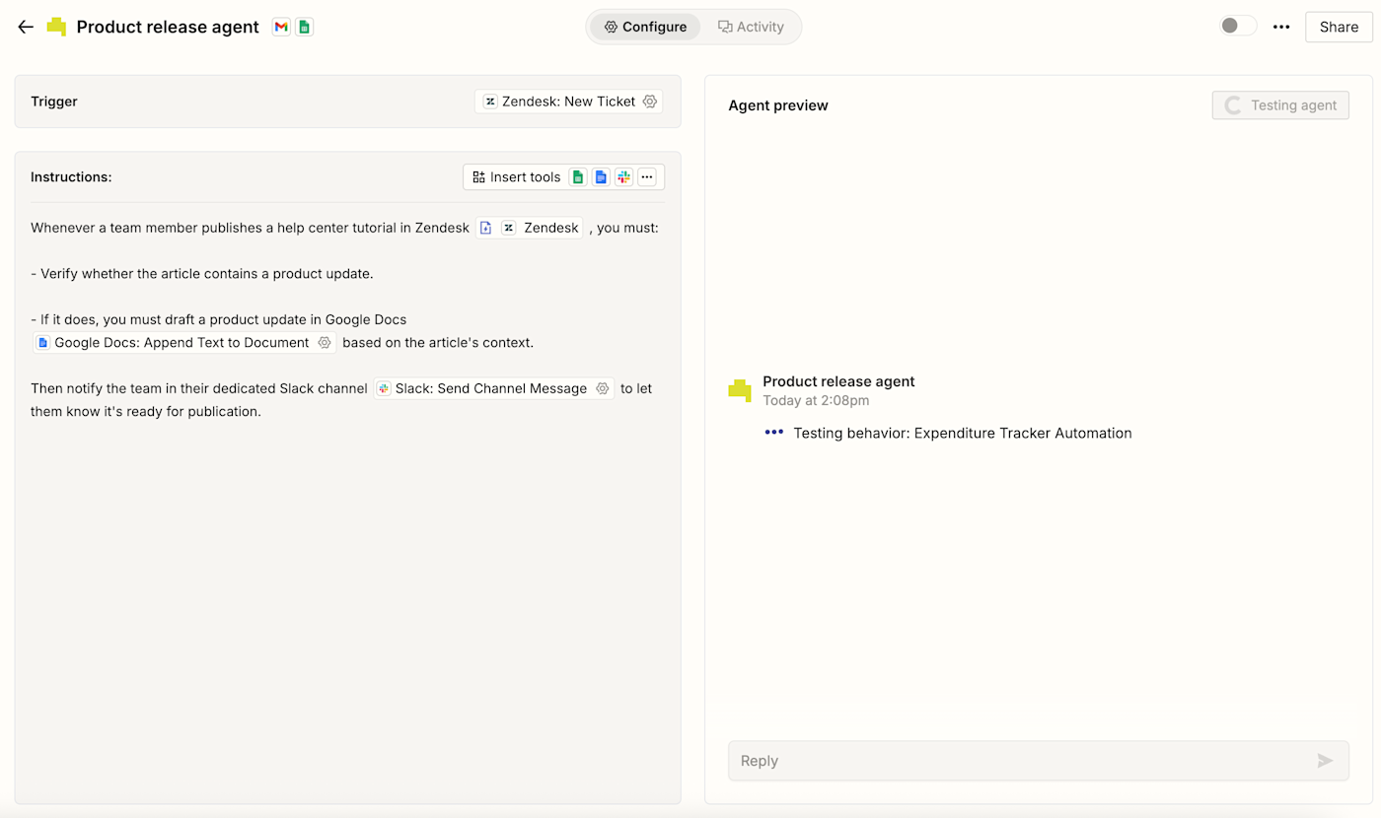
Task: Insert Google Docs tool from instructions toolbar
Action: click(601, 177)
